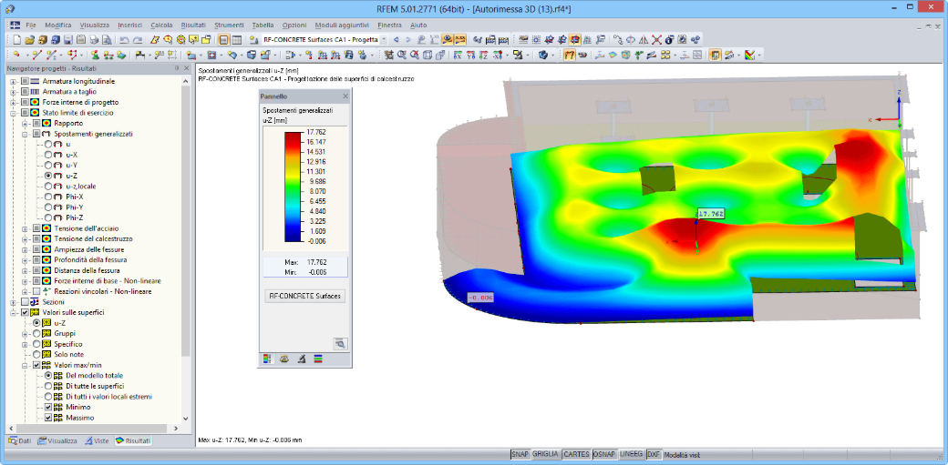948x465 pixels.
Task: Collapse the Spostamenti generalizzati node
Action: [25, 134]
